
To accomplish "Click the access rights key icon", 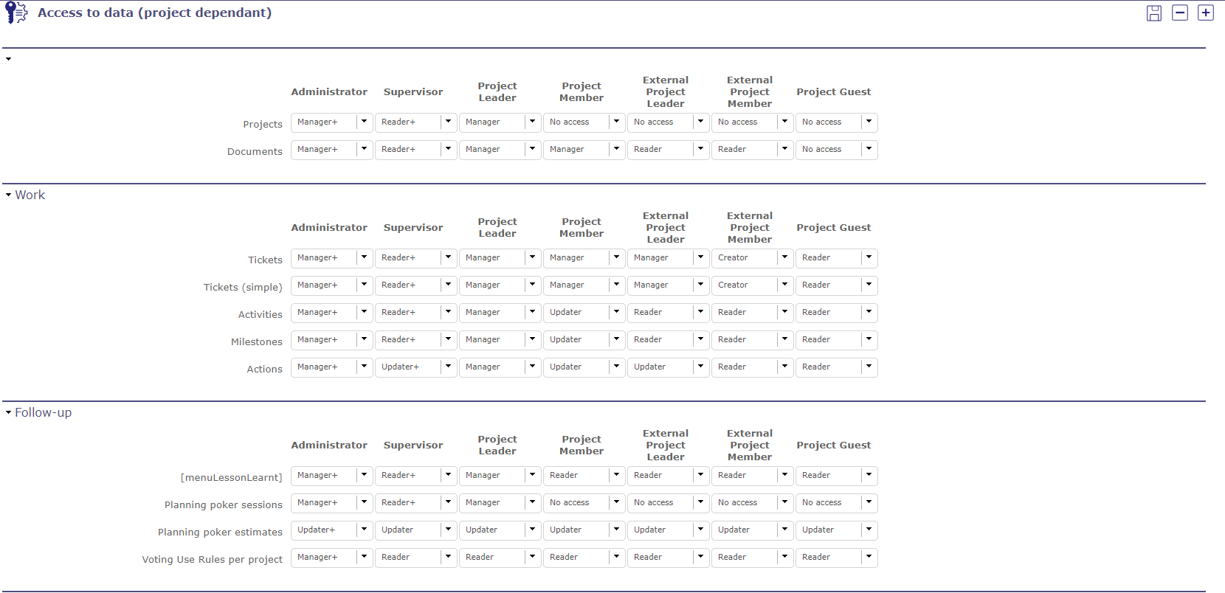I will (x=15, y=13).
